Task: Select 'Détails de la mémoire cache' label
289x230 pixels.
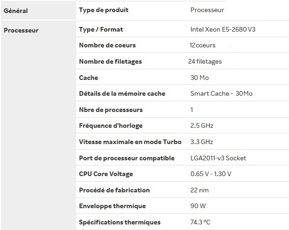Action: point(122,93)
